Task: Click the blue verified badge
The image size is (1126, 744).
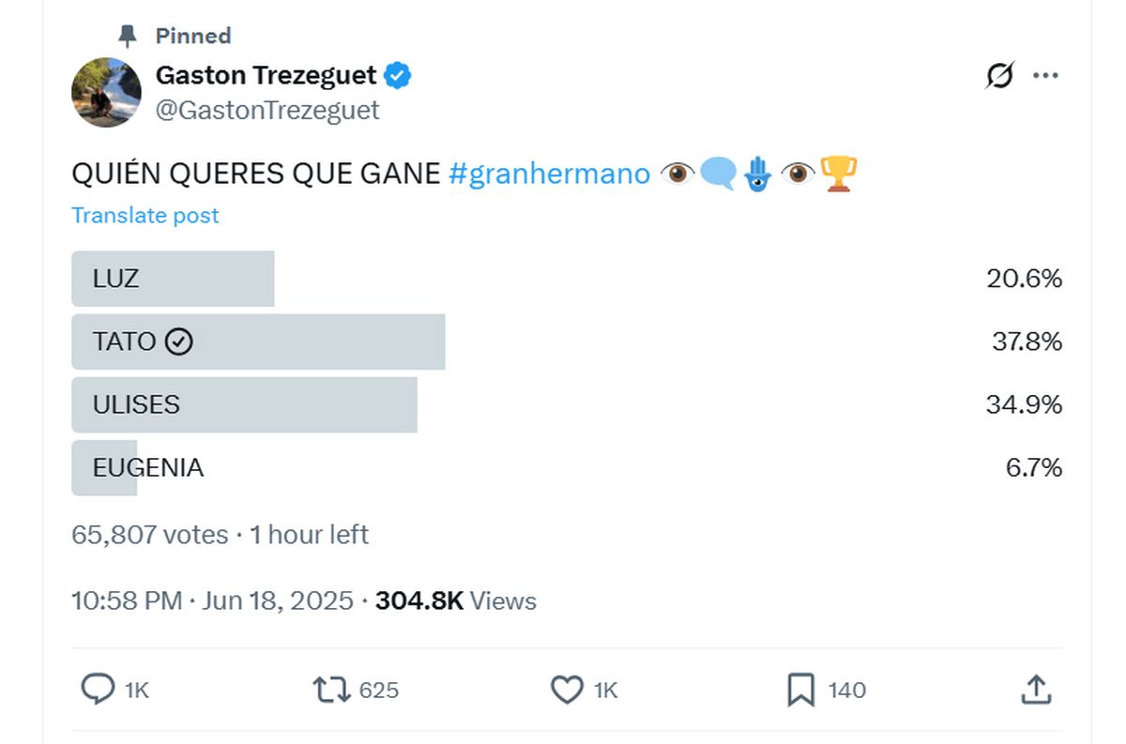Action: coord(398,75)
